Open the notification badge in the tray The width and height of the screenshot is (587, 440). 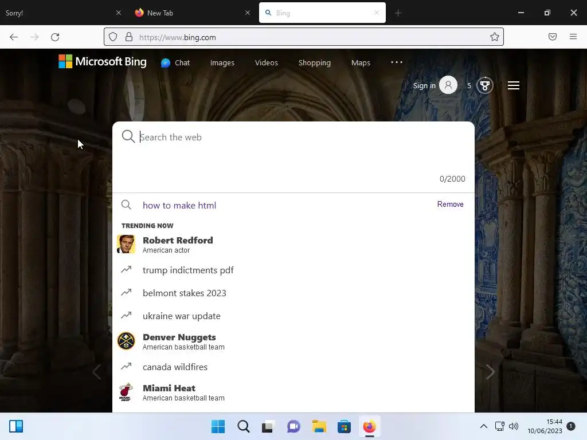point(571,426)
